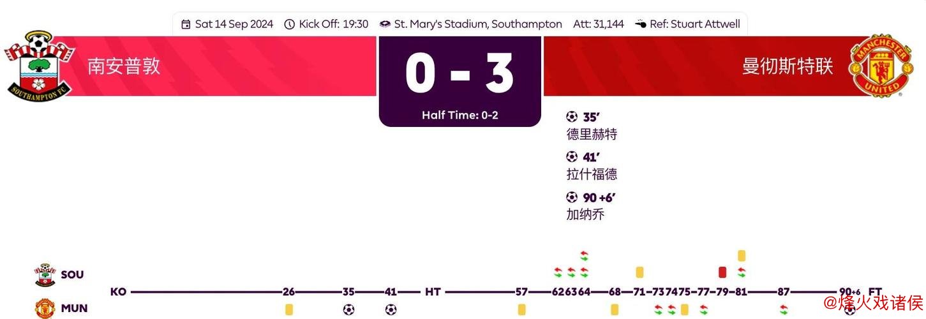Click the stadium icon before St. Mary's Stadium
The height and width of the screenshot is (319, 926).
[x=385, y=24]
